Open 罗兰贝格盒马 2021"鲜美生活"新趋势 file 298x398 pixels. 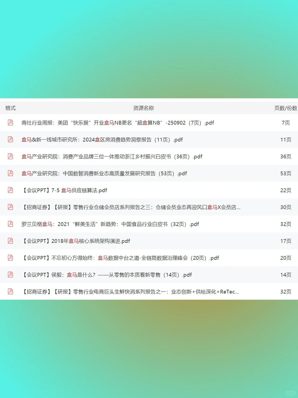tap(110, 224)
